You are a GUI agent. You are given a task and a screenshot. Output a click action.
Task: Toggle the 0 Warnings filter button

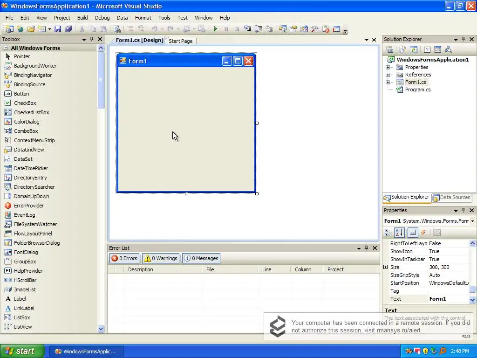click(161, 258)
